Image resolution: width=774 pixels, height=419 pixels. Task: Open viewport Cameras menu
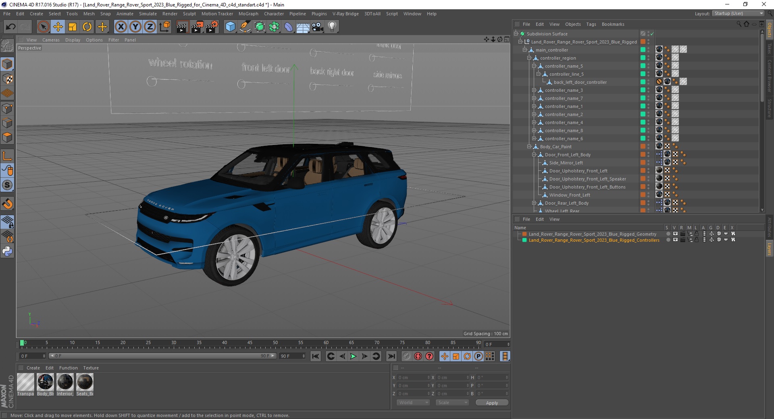[51, 40]
